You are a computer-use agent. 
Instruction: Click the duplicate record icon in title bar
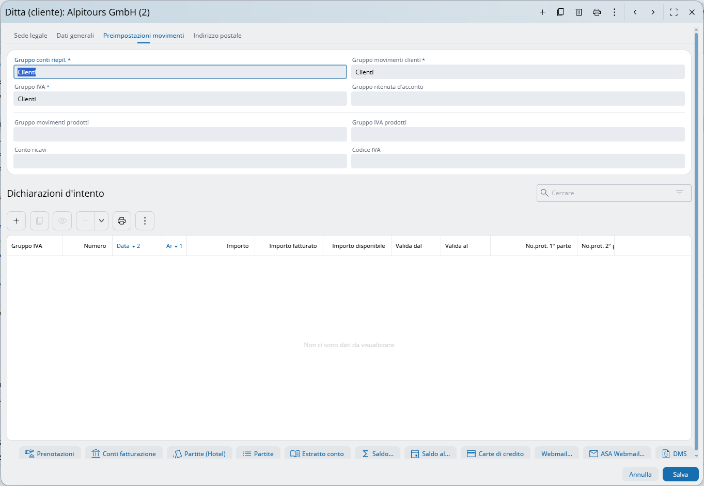pyautogui.click(x=560, y=12)
